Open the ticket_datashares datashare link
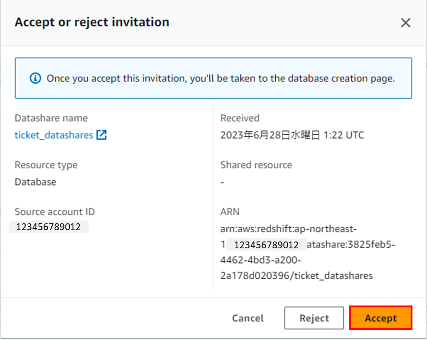The width and height of the screenshot is (427, 340). coord(54,135)
